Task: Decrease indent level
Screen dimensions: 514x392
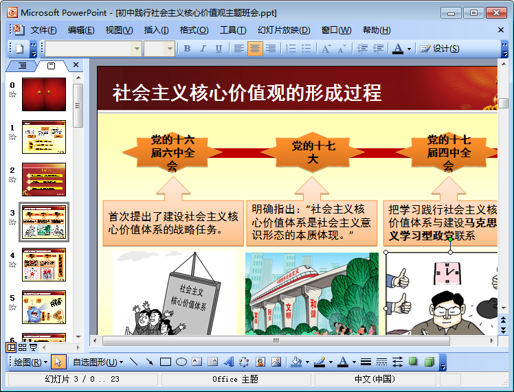Action: click(x=362, y=49)
